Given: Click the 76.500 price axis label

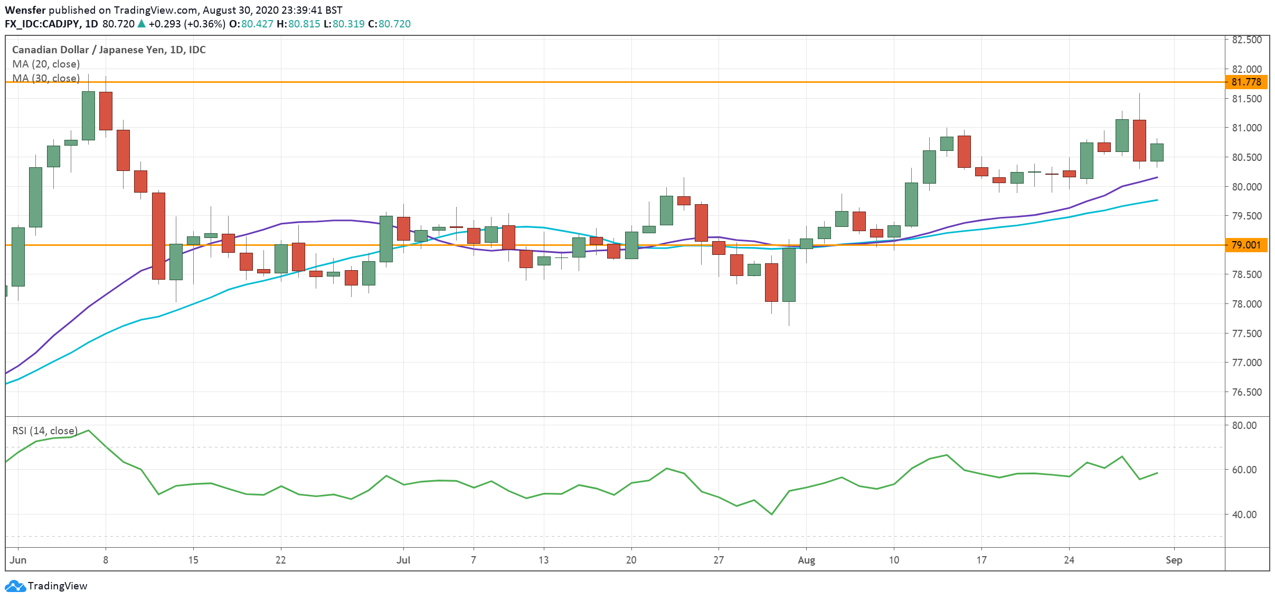Looking at the screenshot, I should pos(1246,392).
